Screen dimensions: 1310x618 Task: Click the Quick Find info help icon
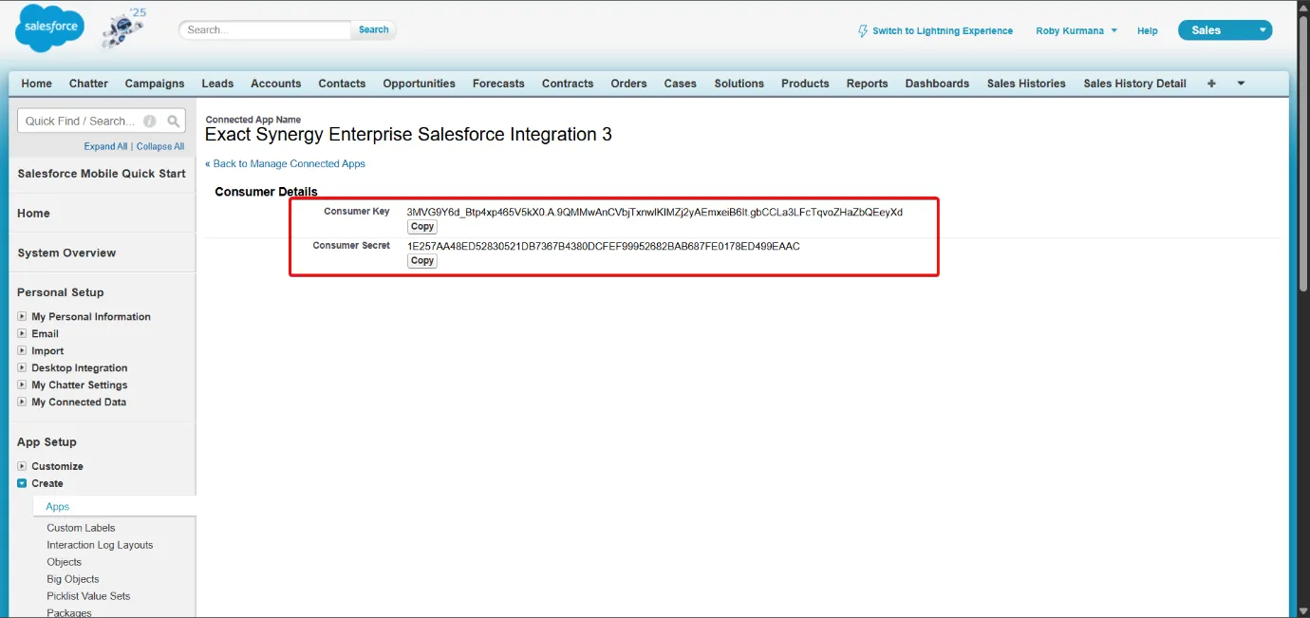pyautogui.click(x=149, y=121)
